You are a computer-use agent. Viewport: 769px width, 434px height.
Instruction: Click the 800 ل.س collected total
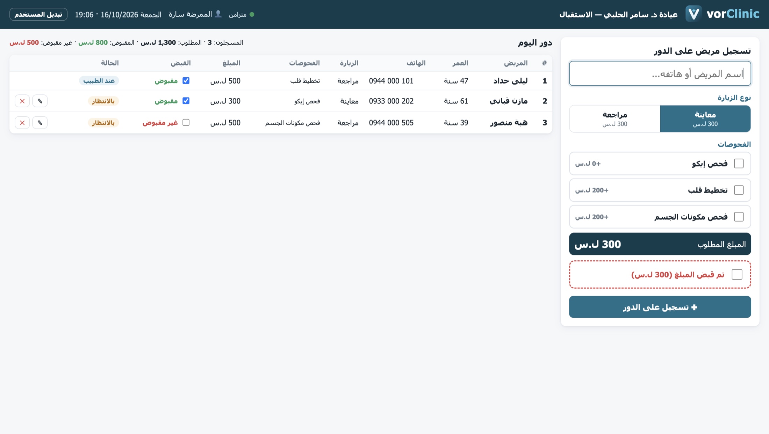pyautogui.click(x=93, y=42)
